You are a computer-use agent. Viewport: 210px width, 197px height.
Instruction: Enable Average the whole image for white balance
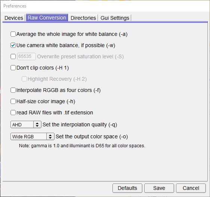[13, 34]
